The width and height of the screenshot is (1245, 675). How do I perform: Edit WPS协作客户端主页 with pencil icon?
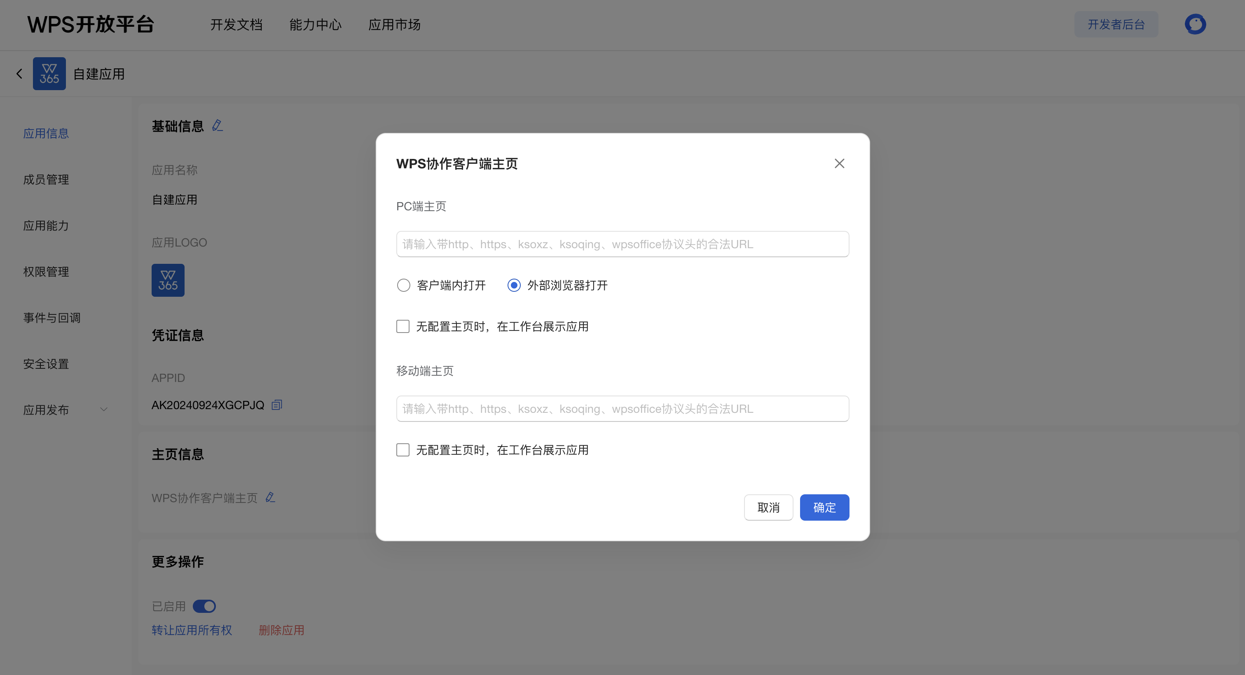pyautogui.click(x=270, y=497)
